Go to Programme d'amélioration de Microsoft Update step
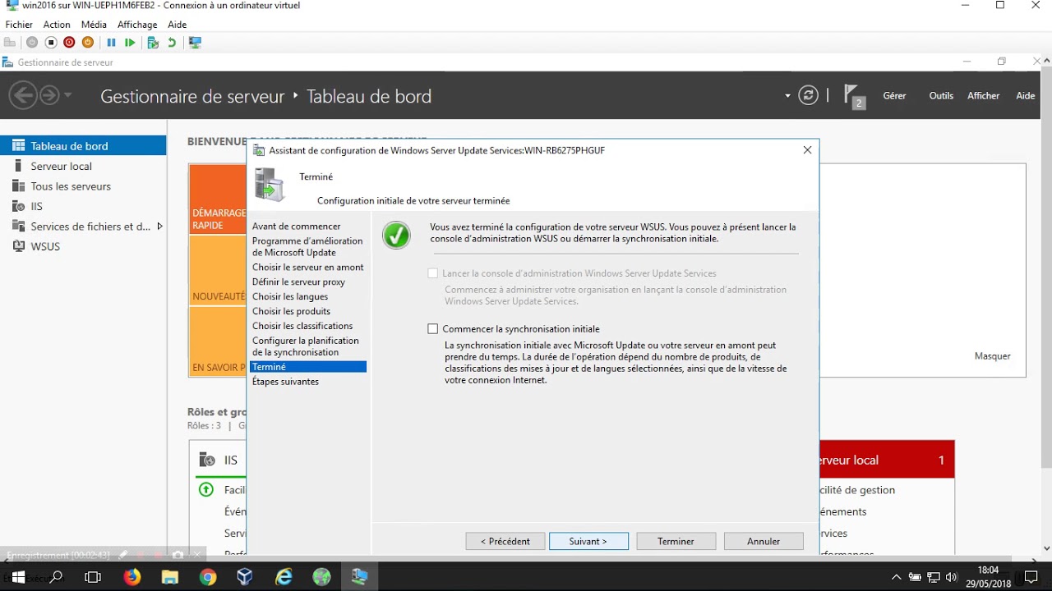Viewport: 1052px width, 591px height. 307,247
